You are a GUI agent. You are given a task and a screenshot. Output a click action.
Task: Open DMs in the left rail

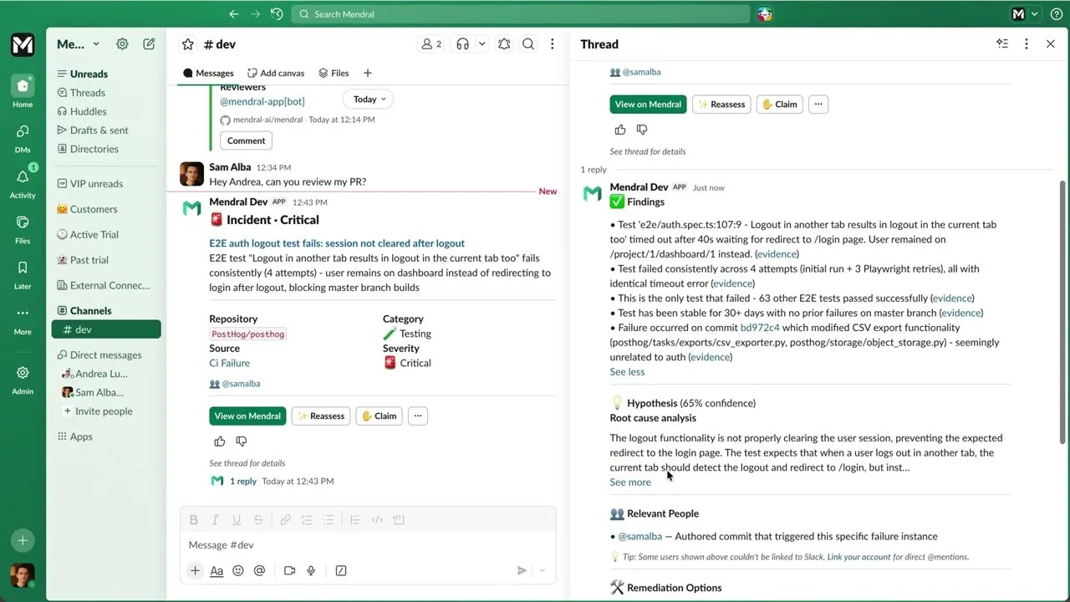tap(23, 138)
